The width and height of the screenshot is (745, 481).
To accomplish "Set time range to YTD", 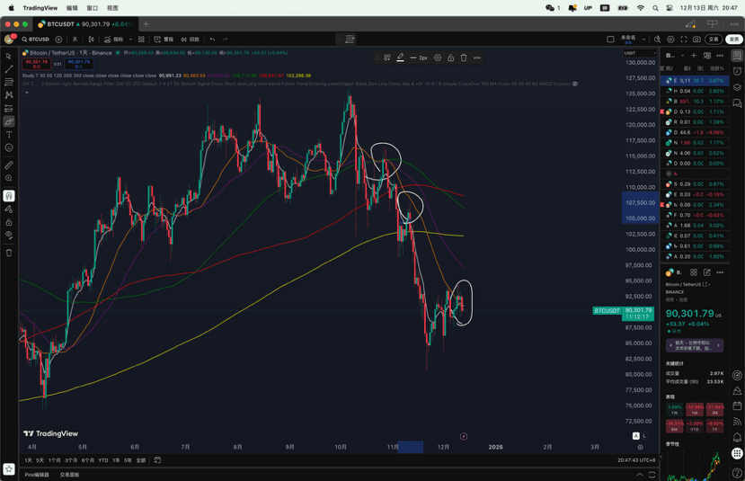I will click(103, 460).
